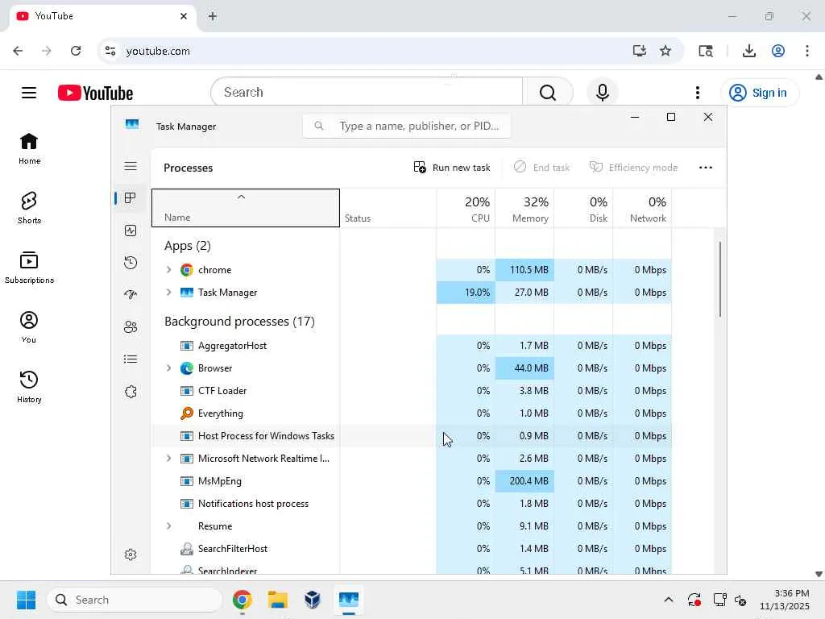Open Task Manager more options ellipsis

click(706, 168)
